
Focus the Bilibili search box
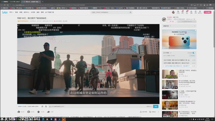[110, 12]
